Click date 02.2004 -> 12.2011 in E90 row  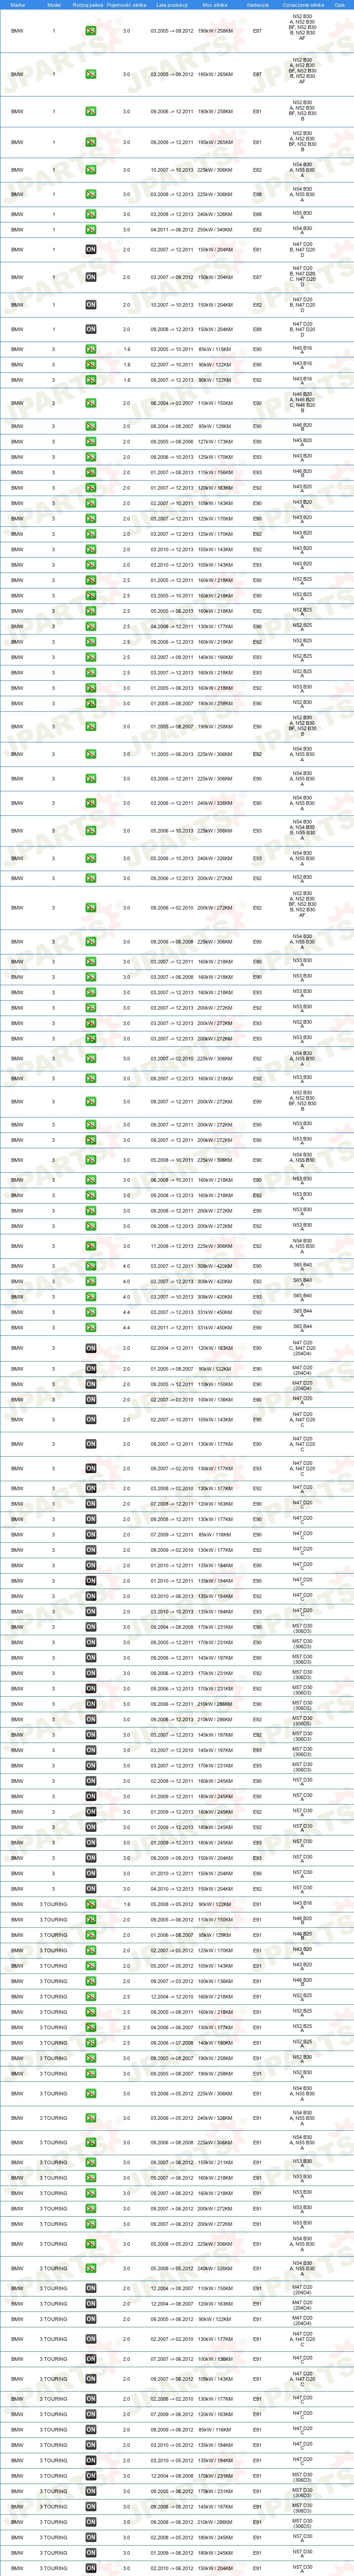(x=172, y=1348)
